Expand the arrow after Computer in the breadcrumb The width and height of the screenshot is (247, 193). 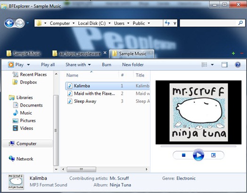(x=74, y=23)
